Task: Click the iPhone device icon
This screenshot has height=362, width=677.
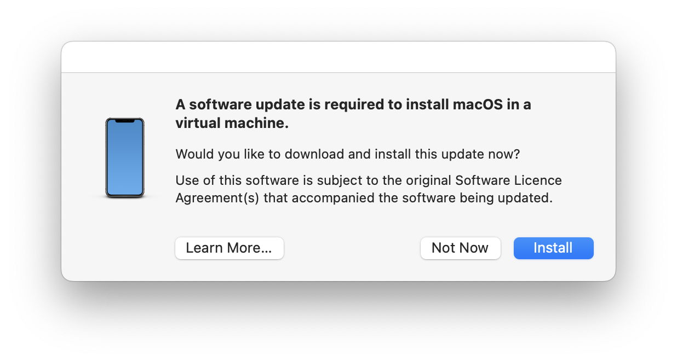Action: tap(125, 157)
